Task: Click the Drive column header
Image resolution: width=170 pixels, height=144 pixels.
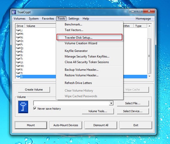Action: pos(20,26)
